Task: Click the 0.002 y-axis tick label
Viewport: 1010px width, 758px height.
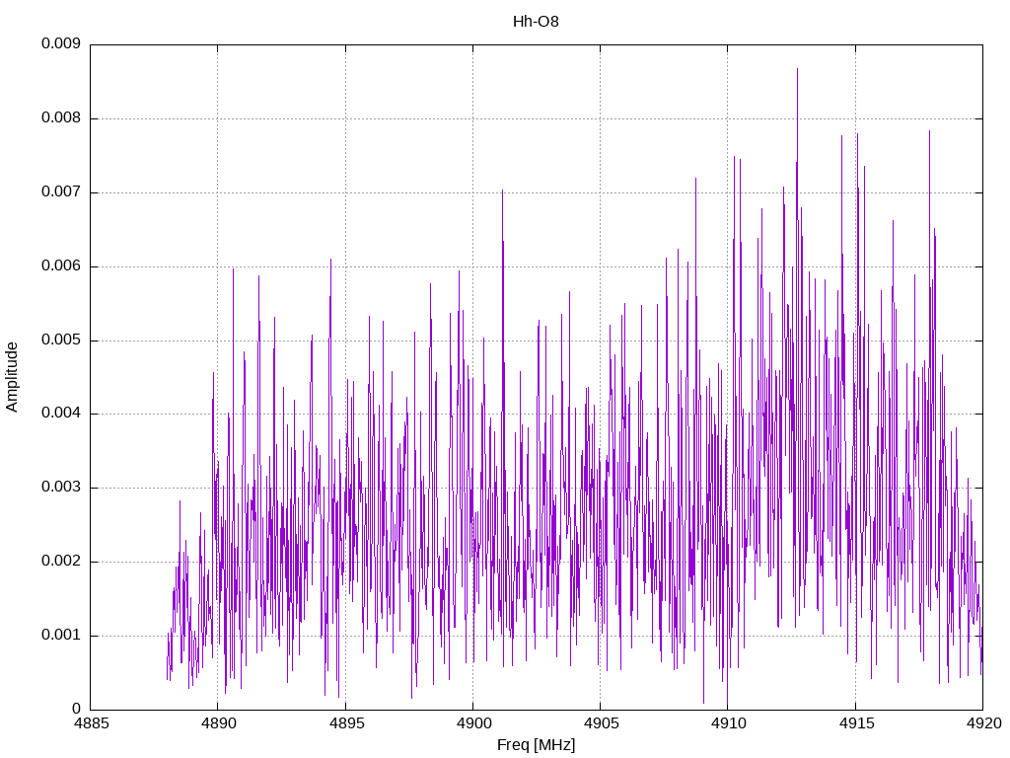Action: click(x=61, y=562)
